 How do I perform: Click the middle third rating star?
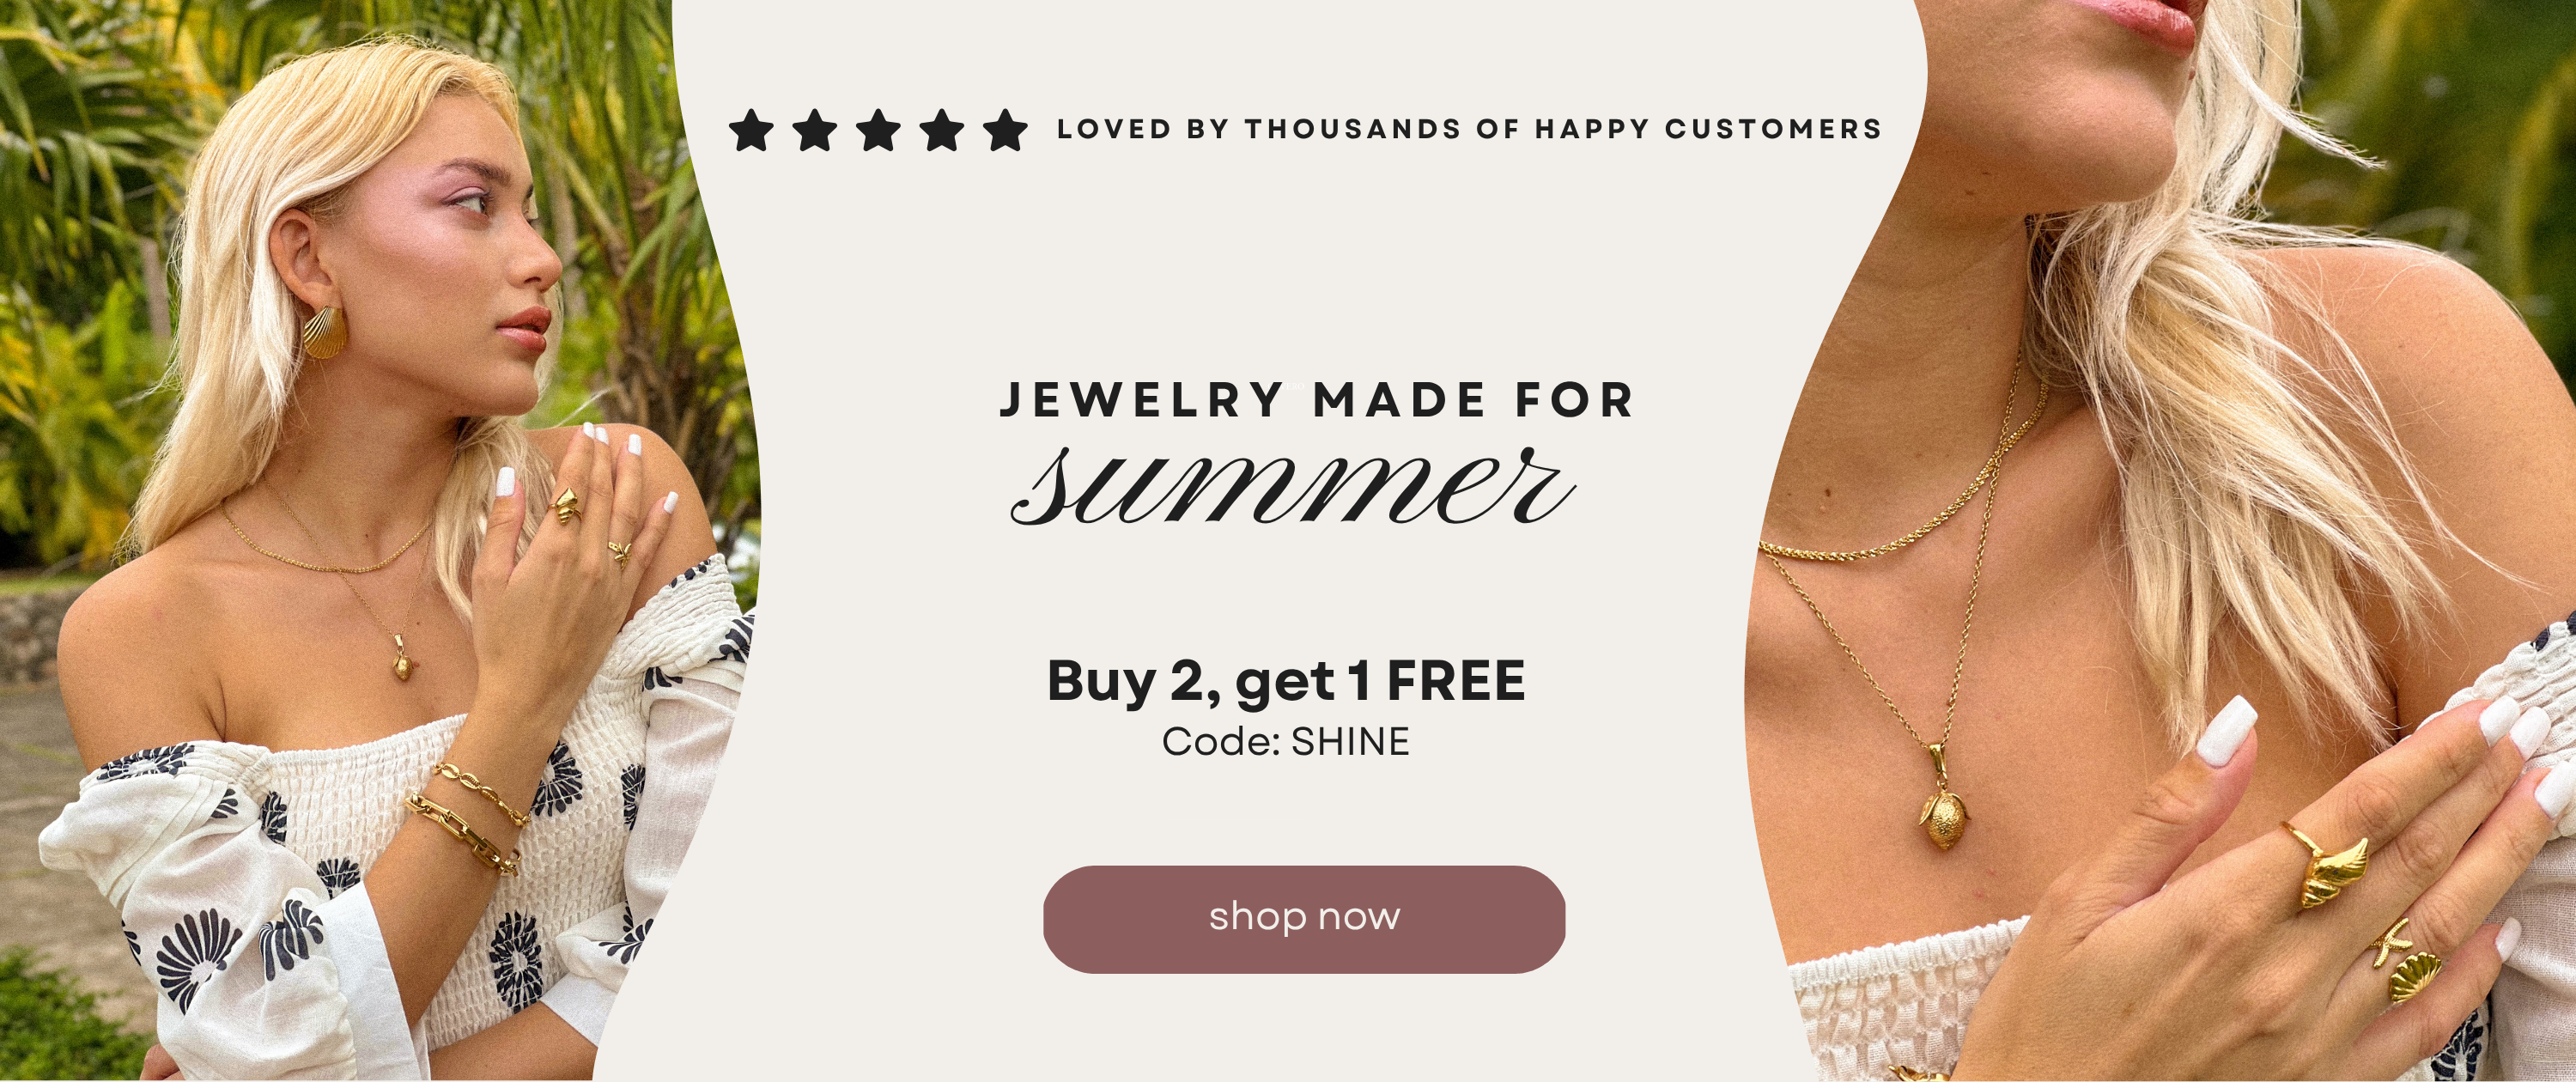879,130
